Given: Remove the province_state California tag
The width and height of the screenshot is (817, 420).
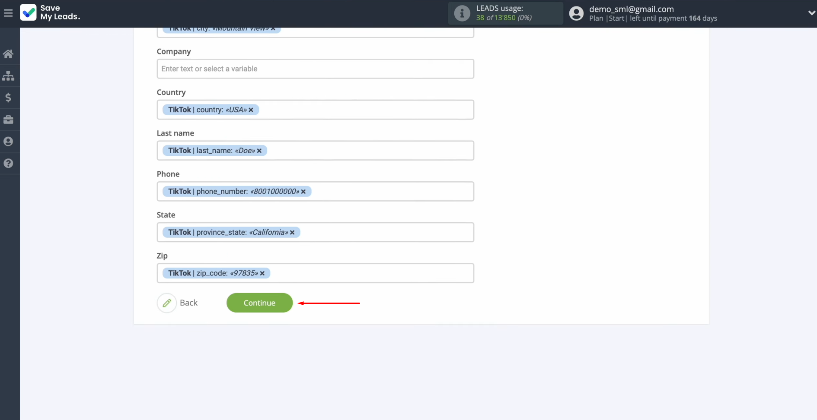Looking at the screenshot, I should click(292, 233).
